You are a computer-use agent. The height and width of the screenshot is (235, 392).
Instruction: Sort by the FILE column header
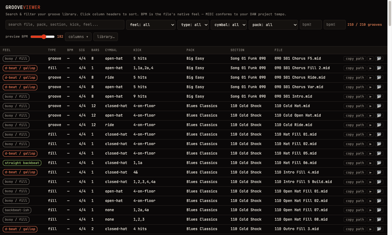(x=279, y=50)
